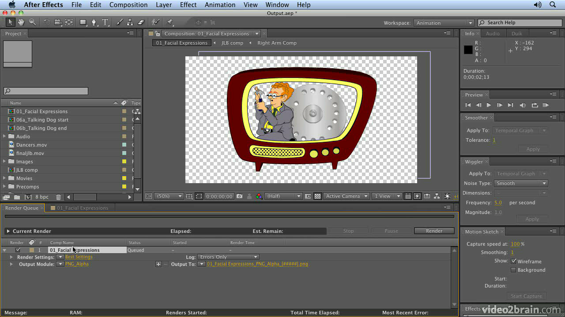
Task: Open Comp Flowchart icon in viewer
Action: (x=437, y=196)
